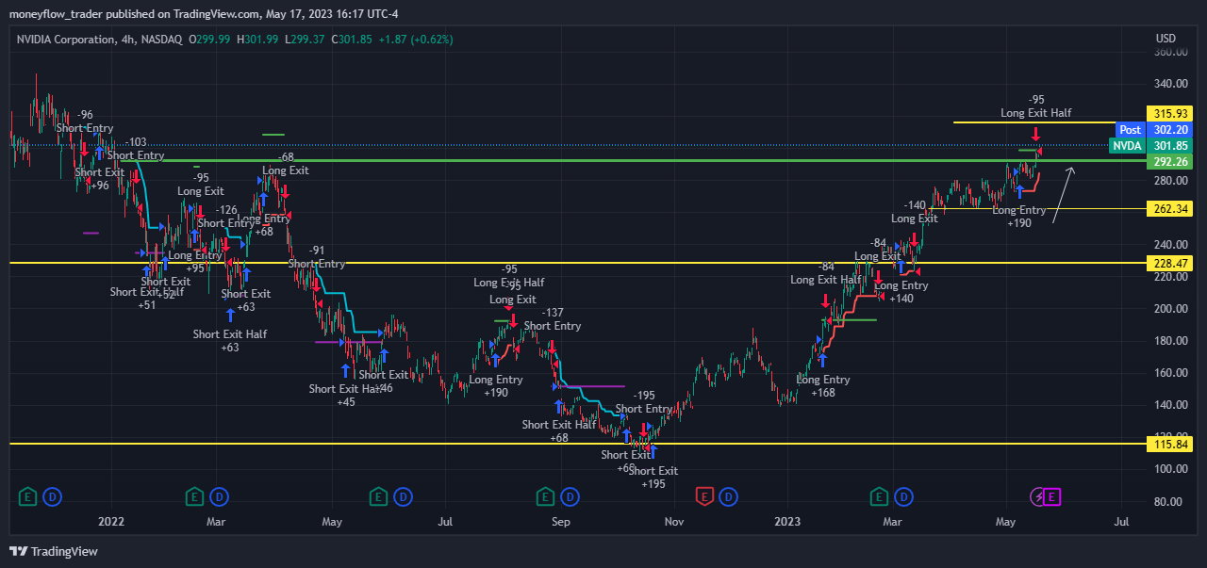Click the Short Exit Half +68 label
The height and width of the screenshot is (568, 1207).
559,430
